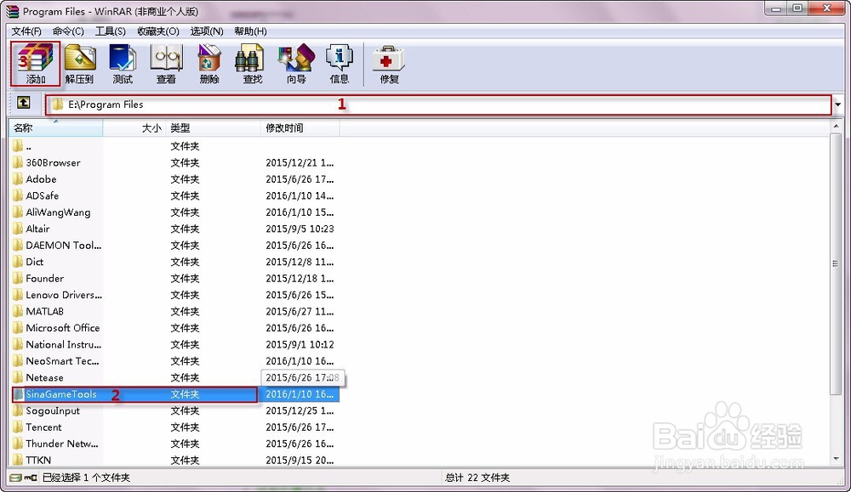Viewport: 851px width, 492px height.
Task: Select the NeoSmart Tec... folder row
Action: pos(174,361)
